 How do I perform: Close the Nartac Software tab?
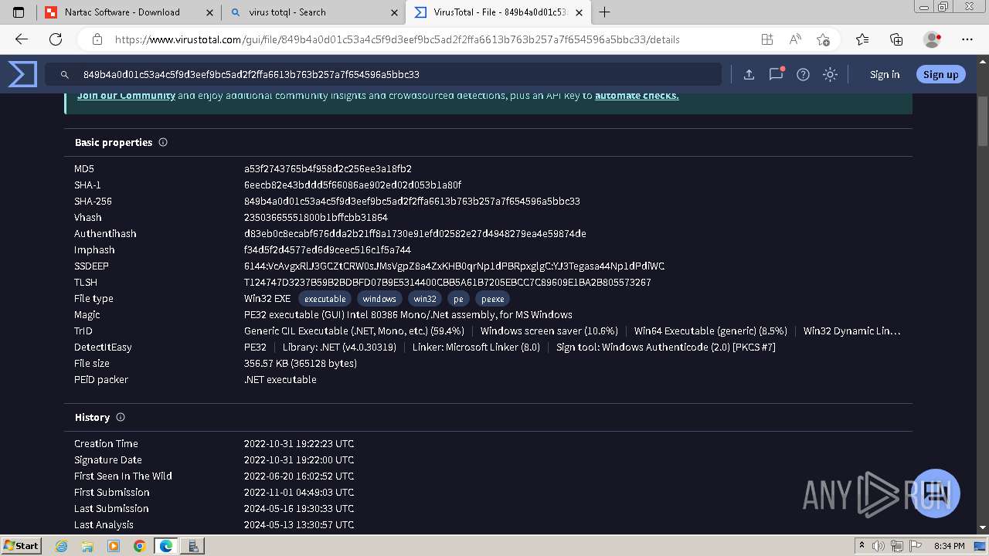pyautogui.click(x=209, y=12)
